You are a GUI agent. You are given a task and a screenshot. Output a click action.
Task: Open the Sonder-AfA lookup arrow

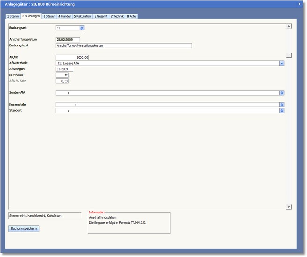pos(282,93)
